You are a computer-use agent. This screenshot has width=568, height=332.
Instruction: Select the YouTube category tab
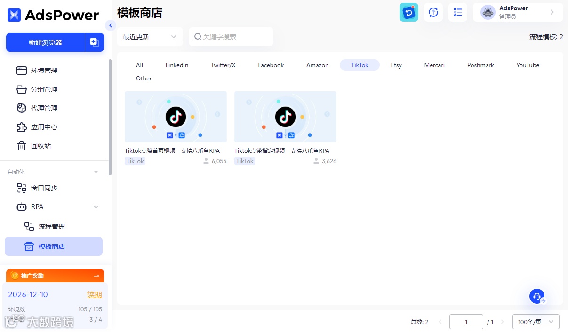(x=528, y=65)
